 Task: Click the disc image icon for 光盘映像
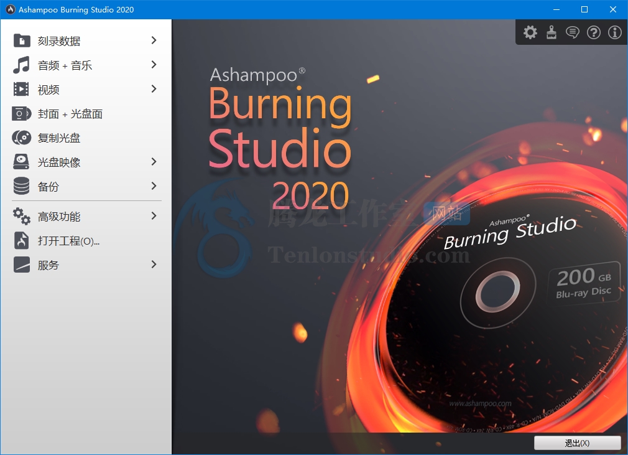tap(21, 162)
